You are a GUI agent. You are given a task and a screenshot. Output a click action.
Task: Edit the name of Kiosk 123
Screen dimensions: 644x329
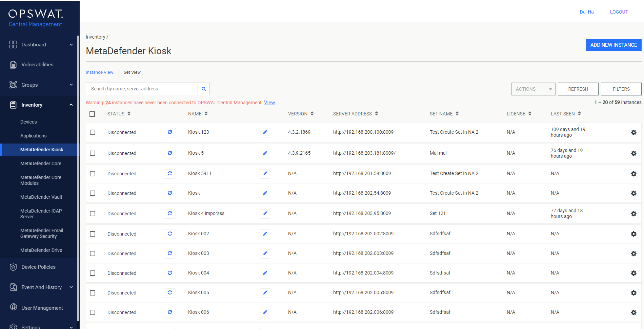tap(265, 132)
